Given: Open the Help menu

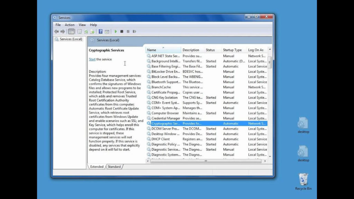Looking at the screenshot, I should click(x=93, y=25).
